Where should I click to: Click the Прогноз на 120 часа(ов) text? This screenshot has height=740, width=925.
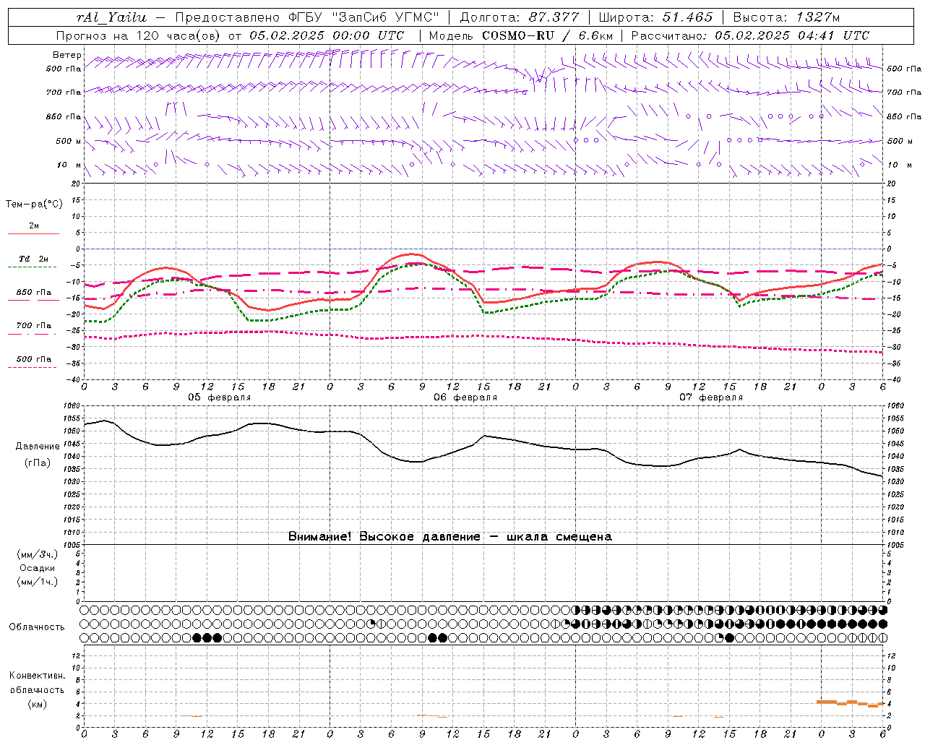click(x=139, y=35)
